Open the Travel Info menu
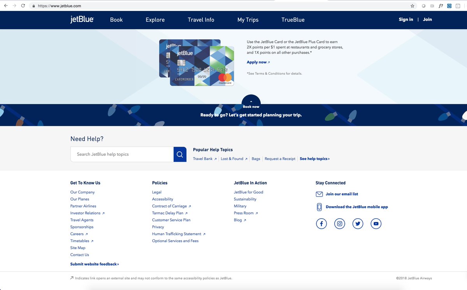Viewport: 467px width, 290px height. [201, 20]
